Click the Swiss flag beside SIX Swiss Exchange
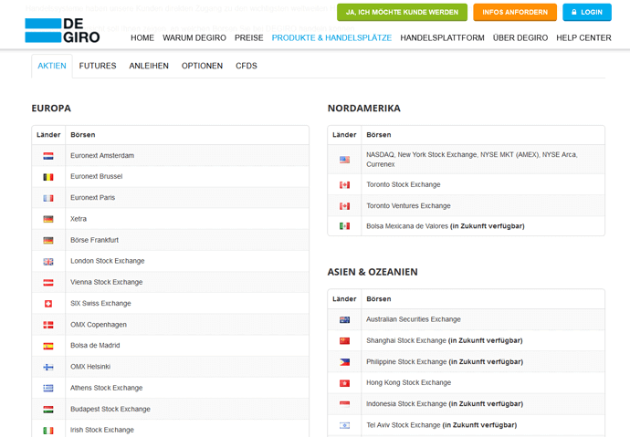The width and height of the screenshot is (630, 437). pyautogui.click(x=48, y=304)
